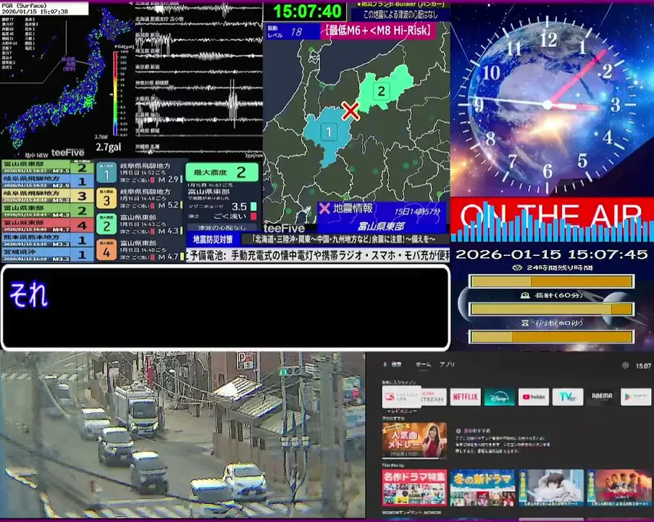
Task: Click the 地震防災対策 blue label
Action: [x=213, y=240]
